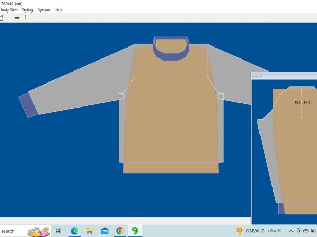Open the Help menu
The height and width of the screenshot is (237, 317).
(x=59, y=10)
